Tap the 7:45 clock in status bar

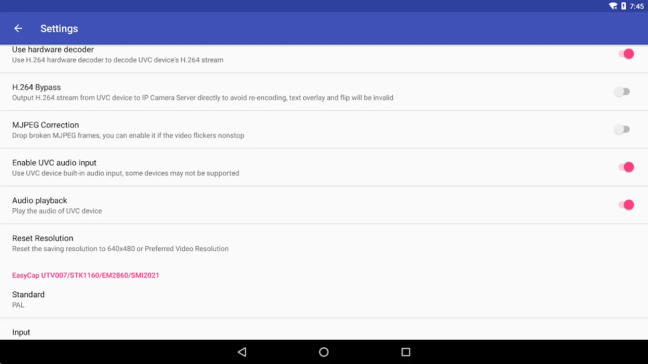637,6
